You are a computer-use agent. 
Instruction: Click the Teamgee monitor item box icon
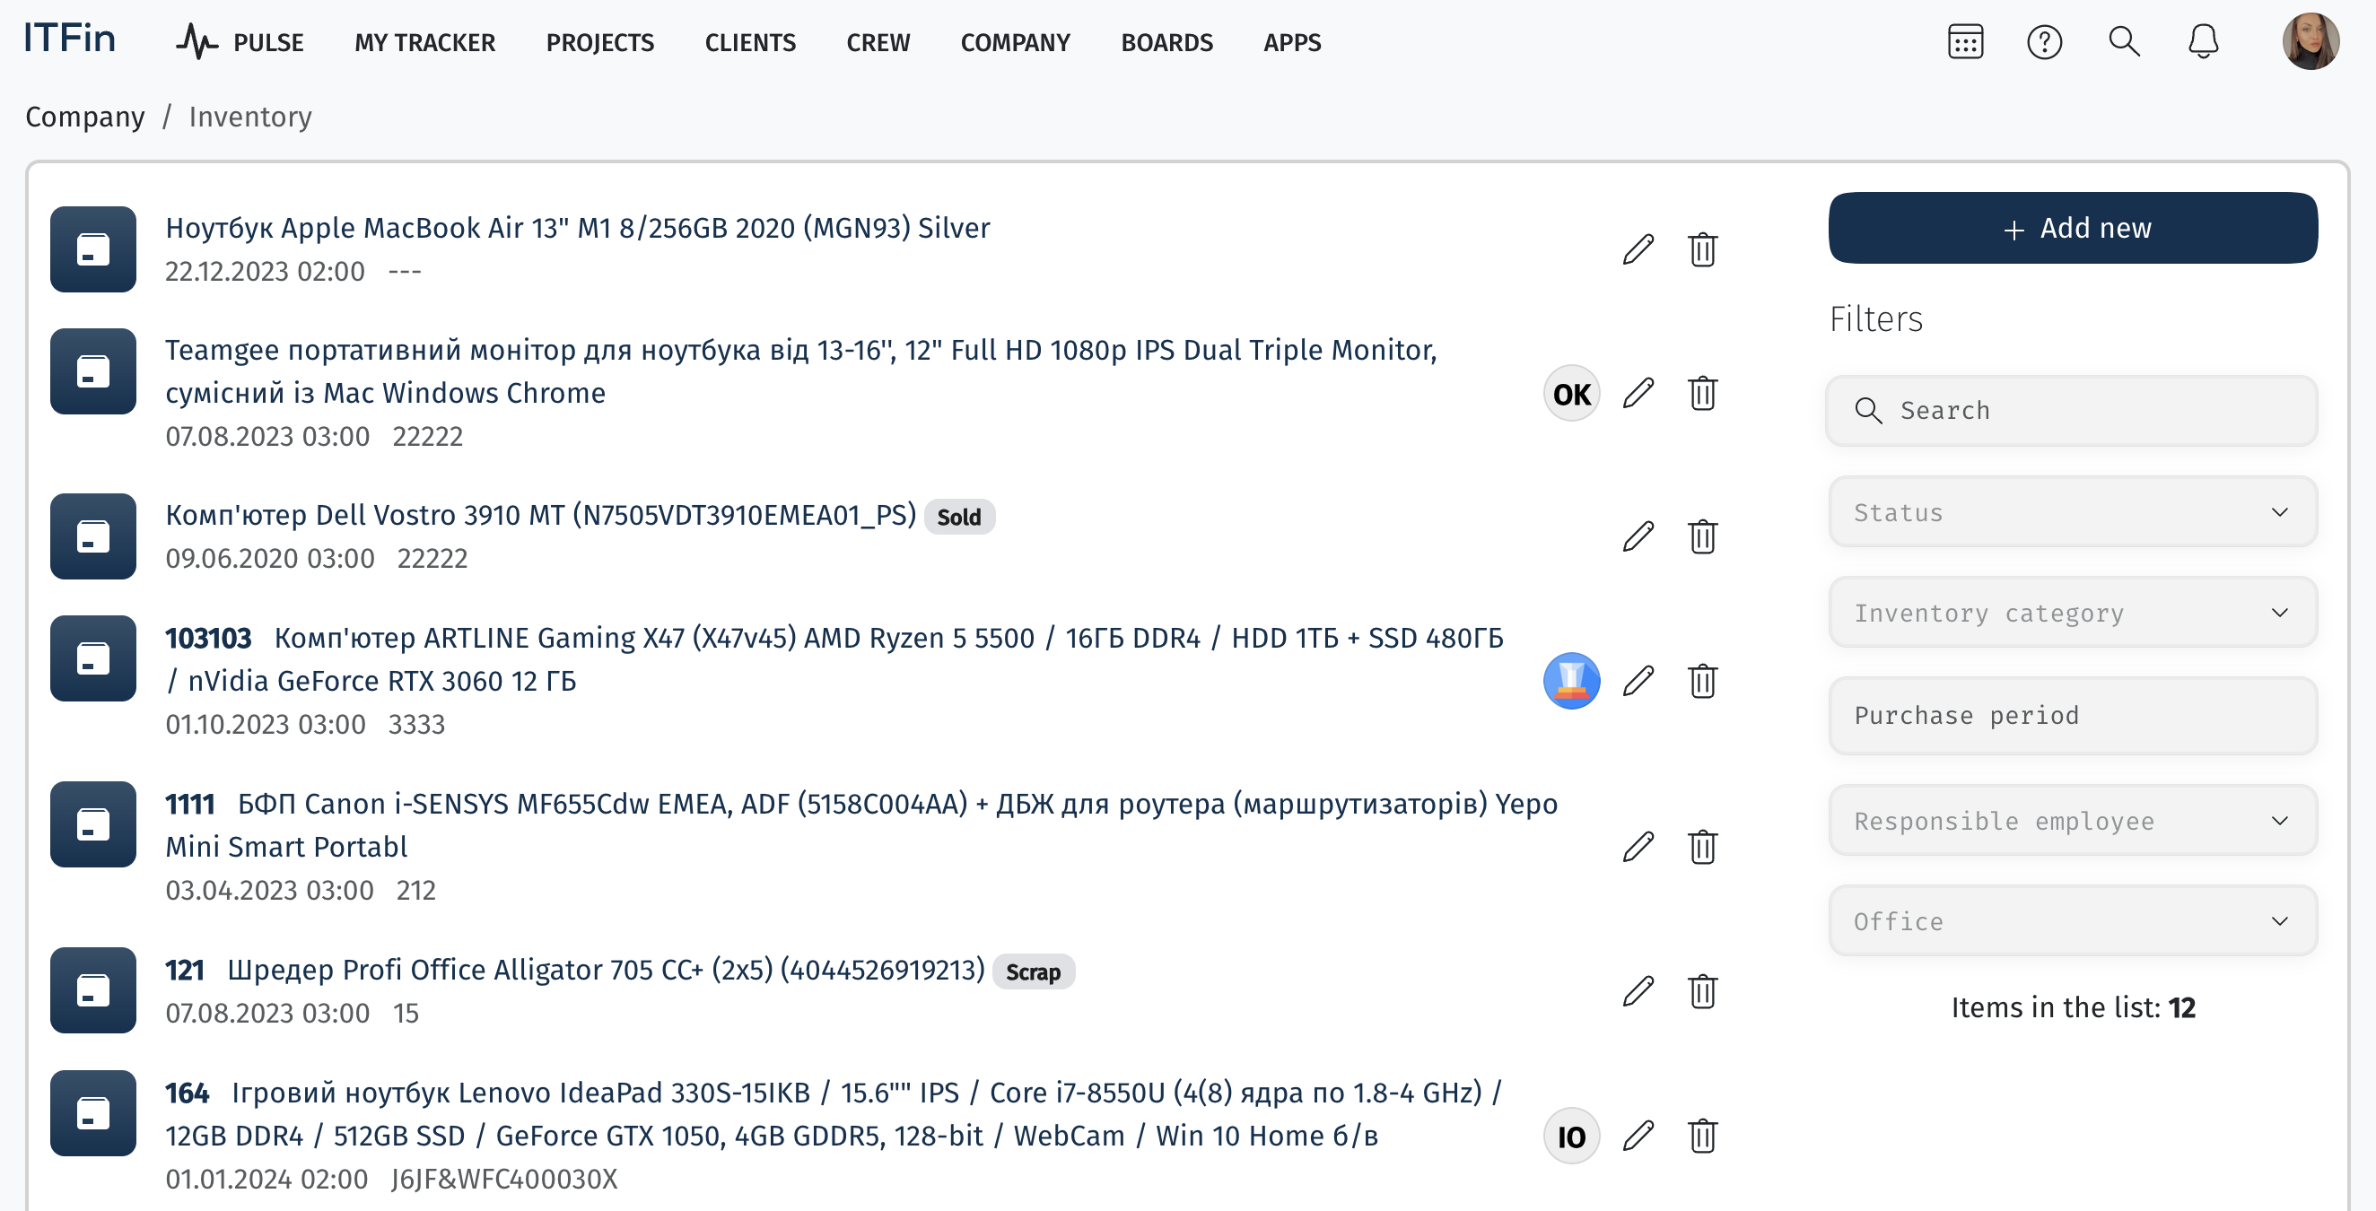(93, 371)
